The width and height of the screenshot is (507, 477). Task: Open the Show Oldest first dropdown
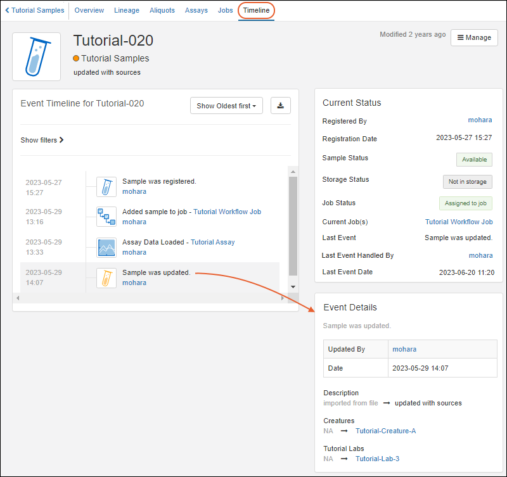226,106
